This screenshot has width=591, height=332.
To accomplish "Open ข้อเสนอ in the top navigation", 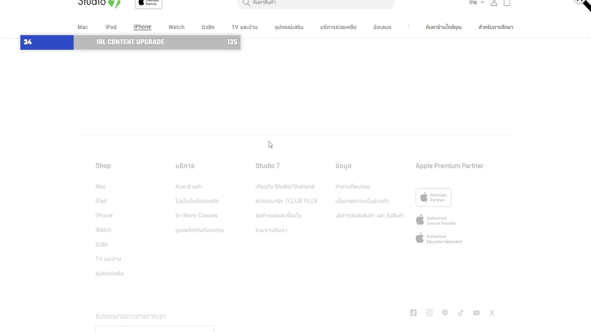I will pos(382,27).
